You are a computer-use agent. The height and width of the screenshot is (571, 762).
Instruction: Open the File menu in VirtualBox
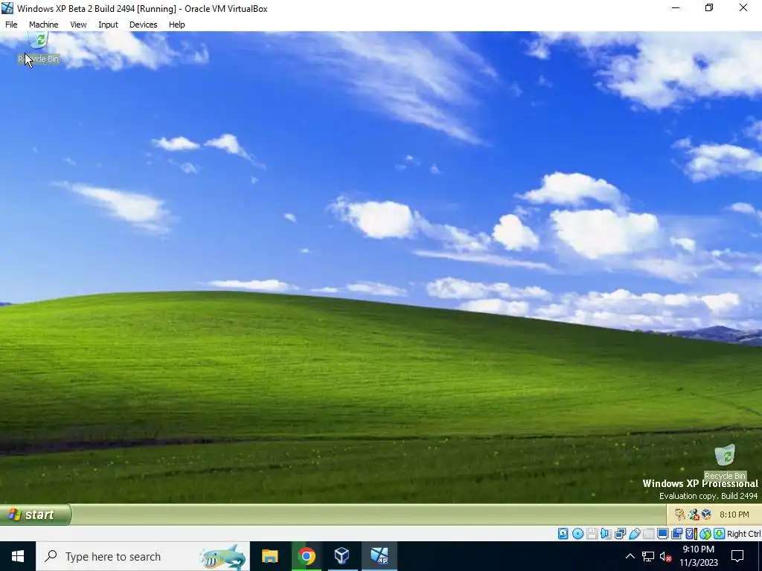[x=11, y=25]
